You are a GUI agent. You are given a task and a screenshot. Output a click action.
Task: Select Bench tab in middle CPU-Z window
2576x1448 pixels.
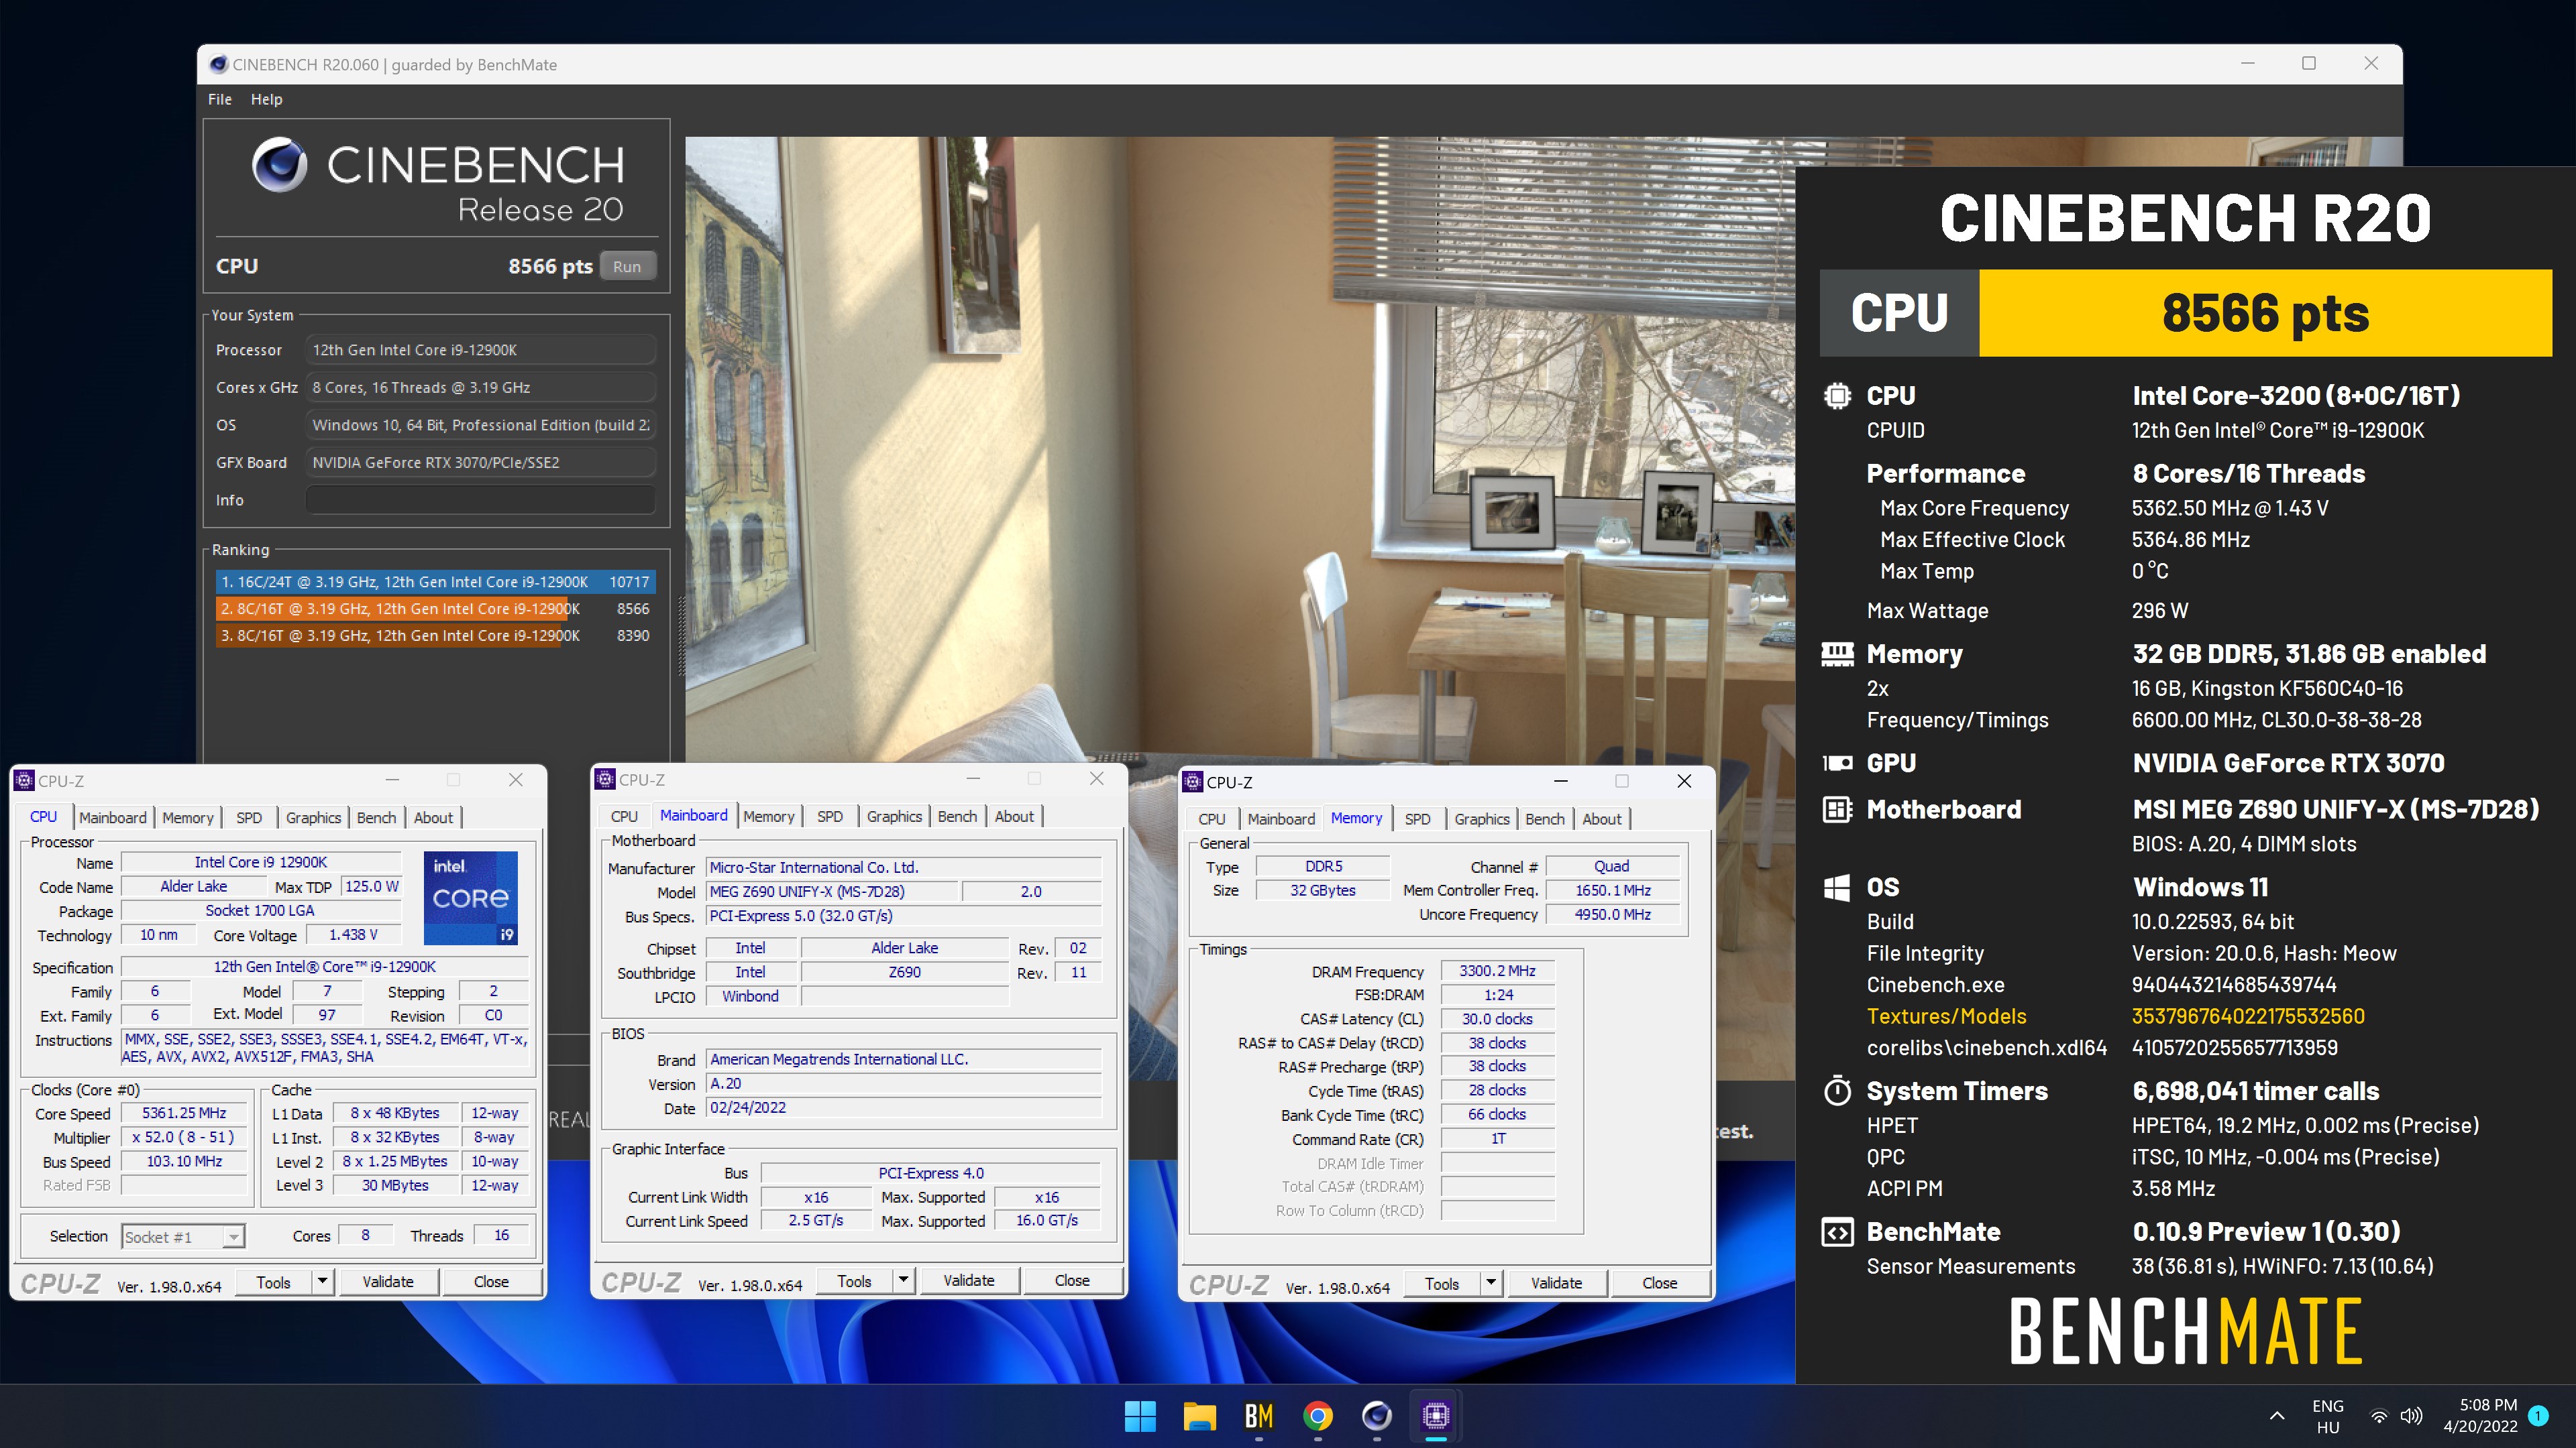click(957, 817)
